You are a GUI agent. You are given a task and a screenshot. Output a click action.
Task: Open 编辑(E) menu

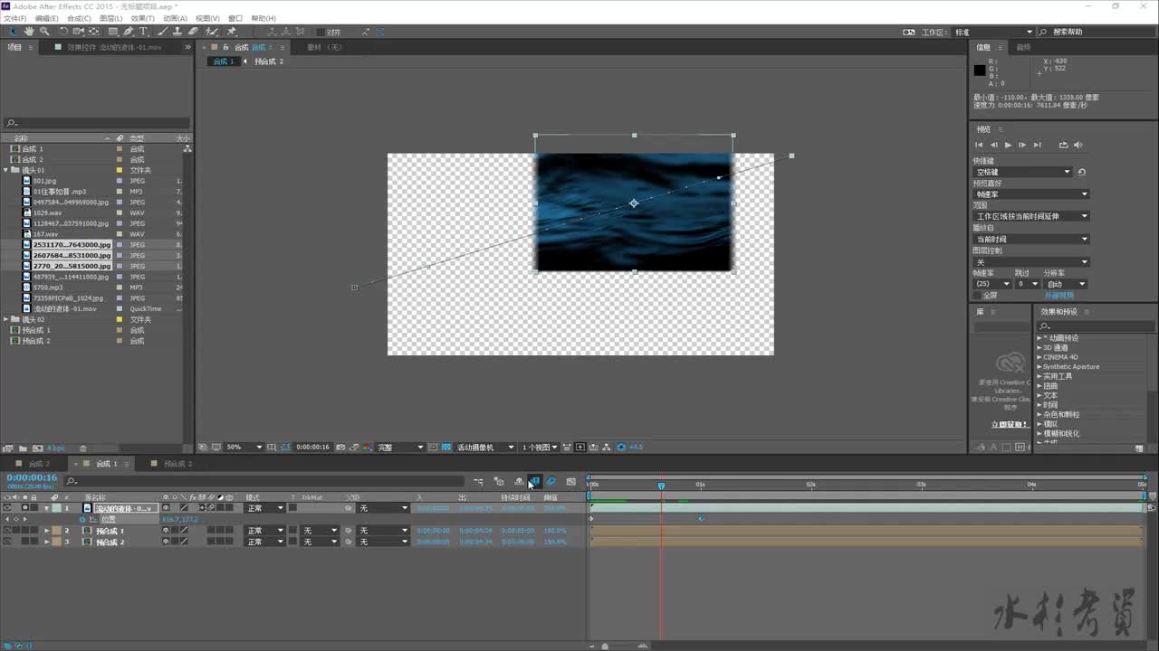click(46, 18)
